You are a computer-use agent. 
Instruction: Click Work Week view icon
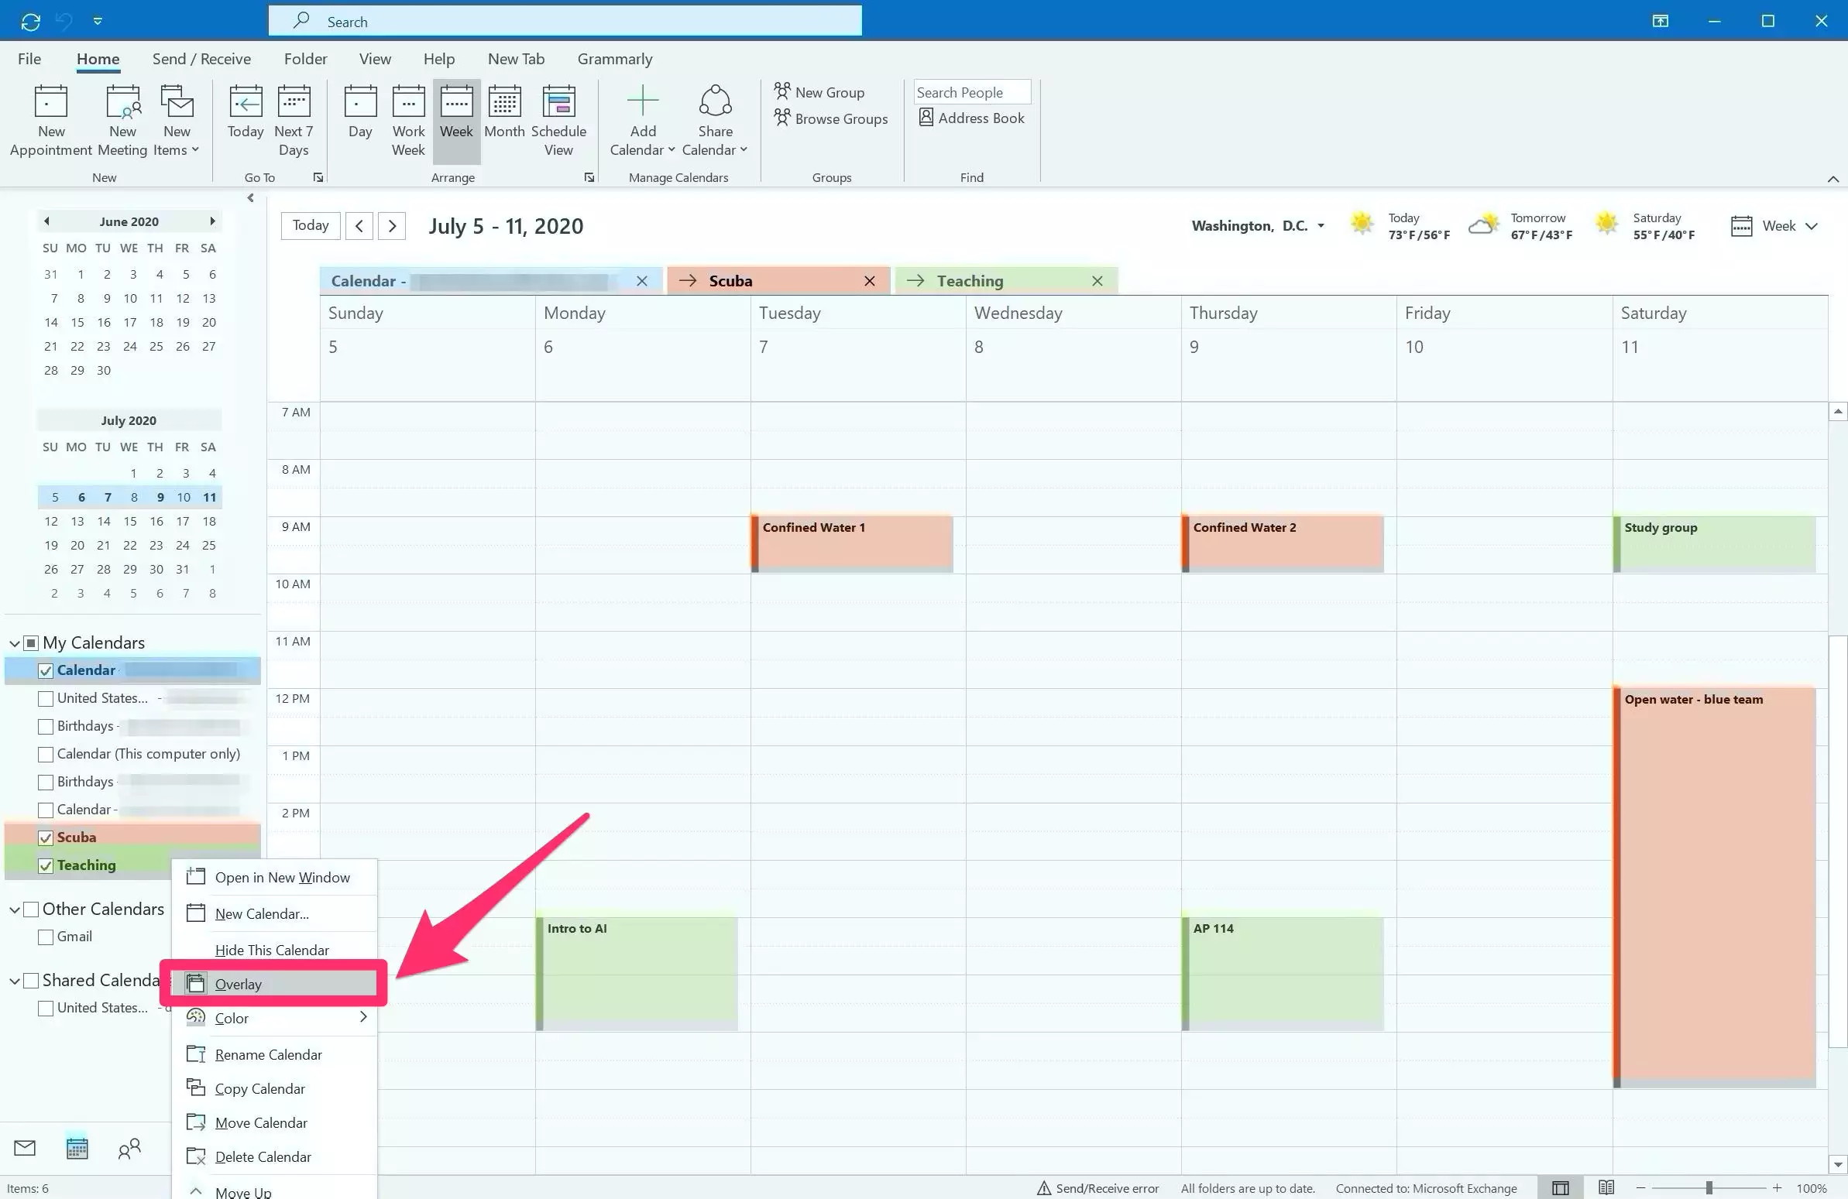click(x=408, y=102)
